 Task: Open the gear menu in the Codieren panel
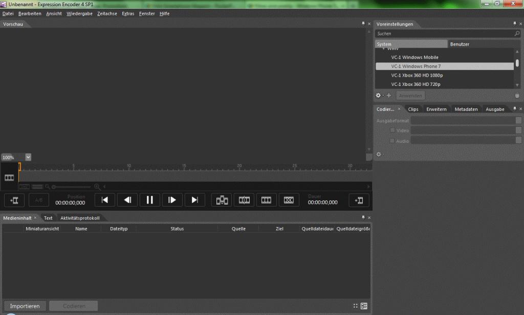(x=379, y=154)
